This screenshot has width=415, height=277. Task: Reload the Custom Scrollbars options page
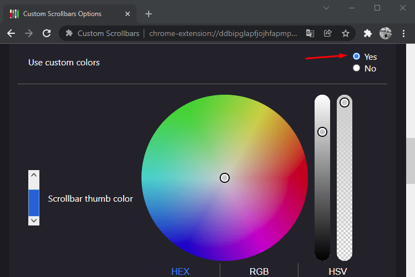(x=47, y=33)
